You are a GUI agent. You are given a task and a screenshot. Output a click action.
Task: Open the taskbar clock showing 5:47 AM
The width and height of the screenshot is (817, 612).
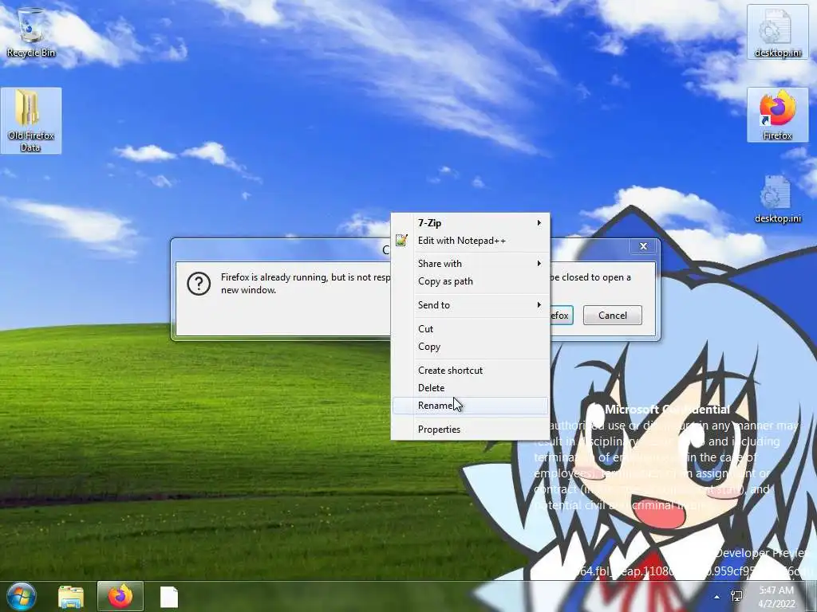click(x=776, y=597)
